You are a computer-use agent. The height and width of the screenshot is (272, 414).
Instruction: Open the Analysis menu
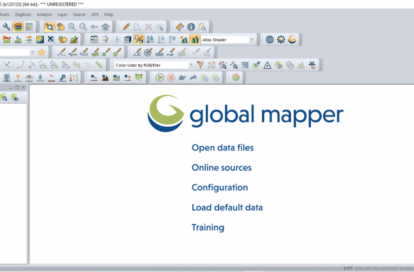pyautogui.click(x=45, y=15)
